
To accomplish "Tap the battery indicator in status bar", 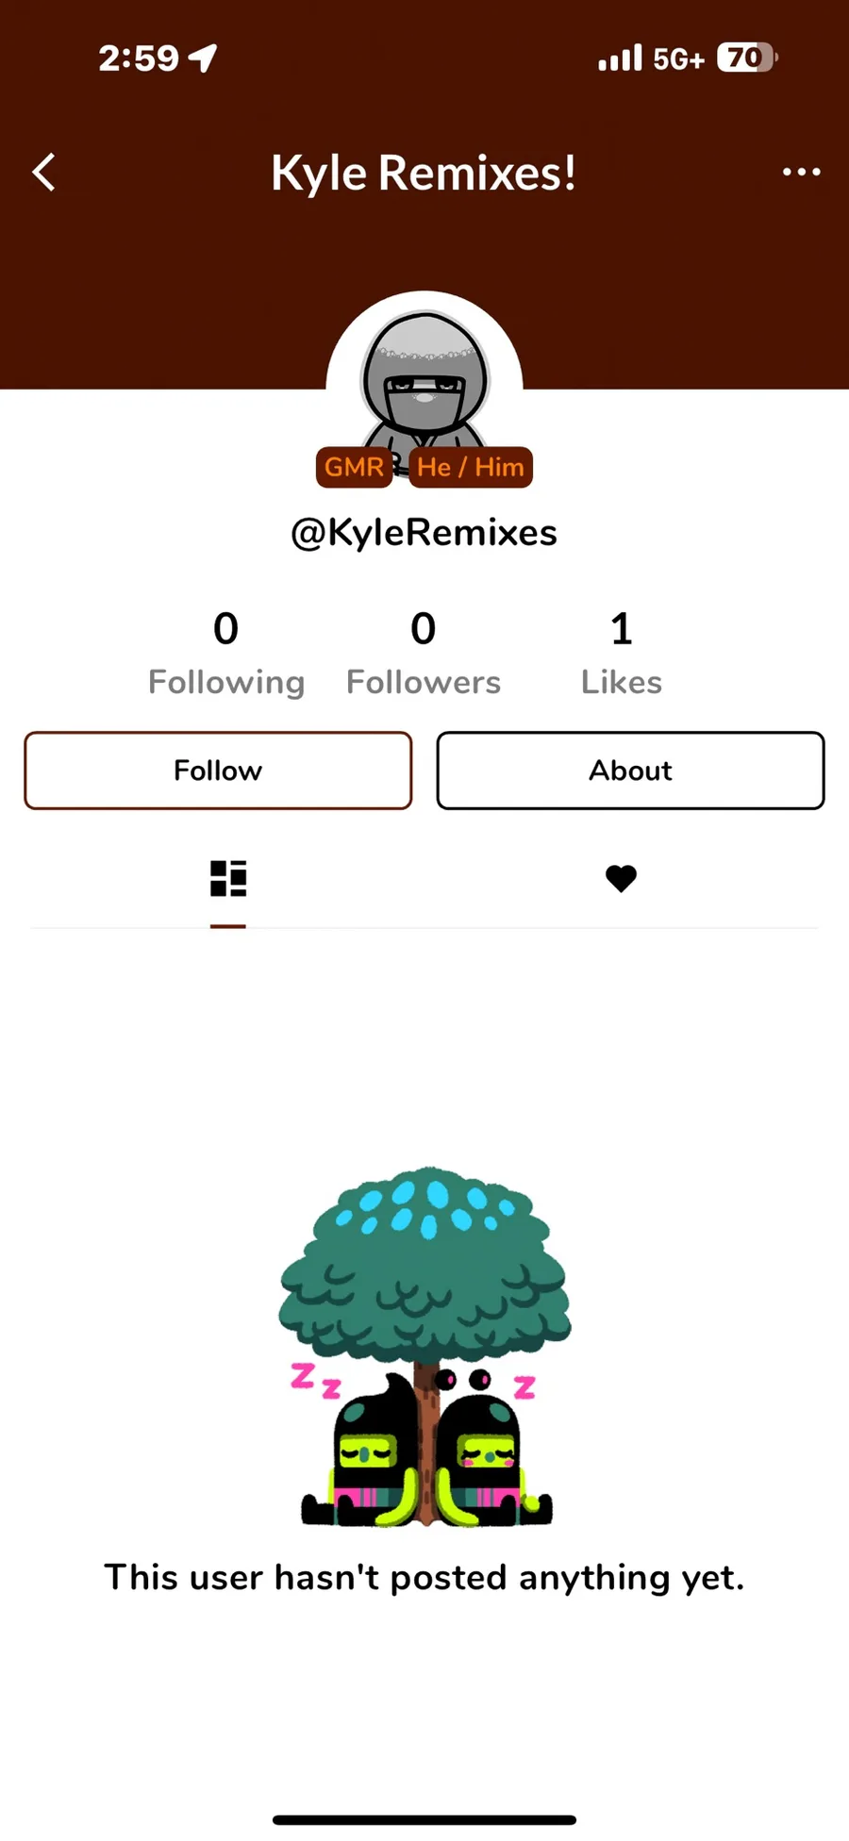I will tap(747, 58).
